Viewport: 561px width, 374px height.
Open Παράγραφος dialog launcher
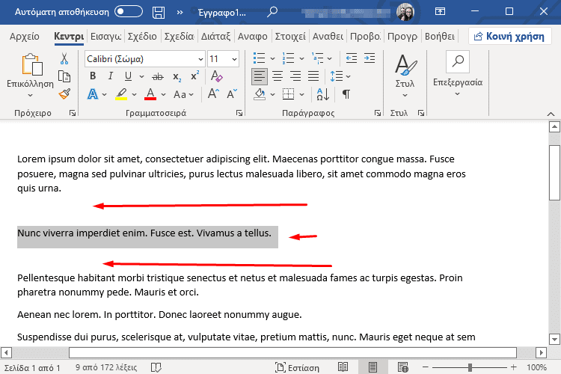377,113
